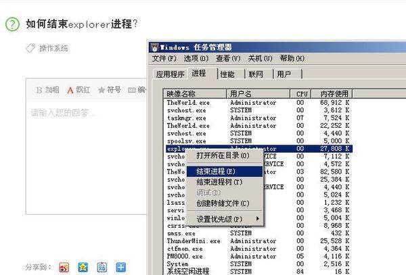Click the tag icon beside 操作系统

tap(30, 48)
